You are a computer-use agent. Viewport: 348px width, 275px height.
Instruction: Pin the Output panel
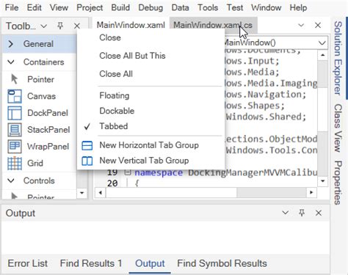302,213
